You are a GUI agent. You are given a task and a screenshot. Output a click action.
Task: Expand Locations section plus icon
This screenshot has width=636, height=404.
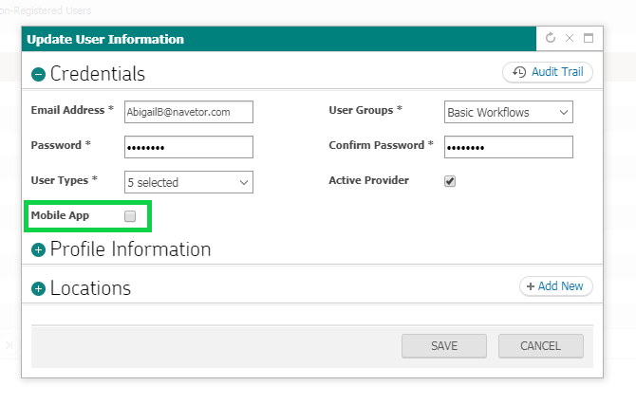(x=39, y=289)
